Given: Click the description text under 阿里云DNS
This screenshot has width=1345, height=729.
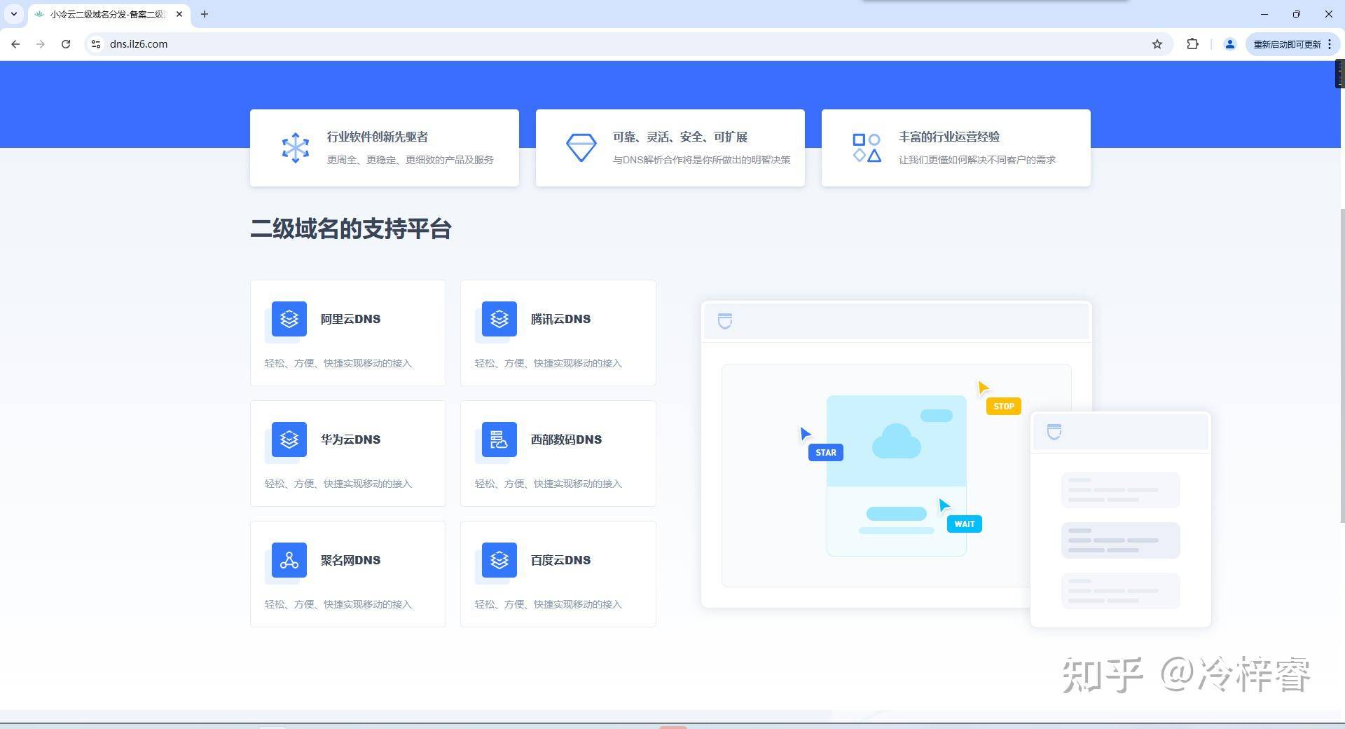Looking at the screenshot, I should pyautogui.click(x=338, y=363).
